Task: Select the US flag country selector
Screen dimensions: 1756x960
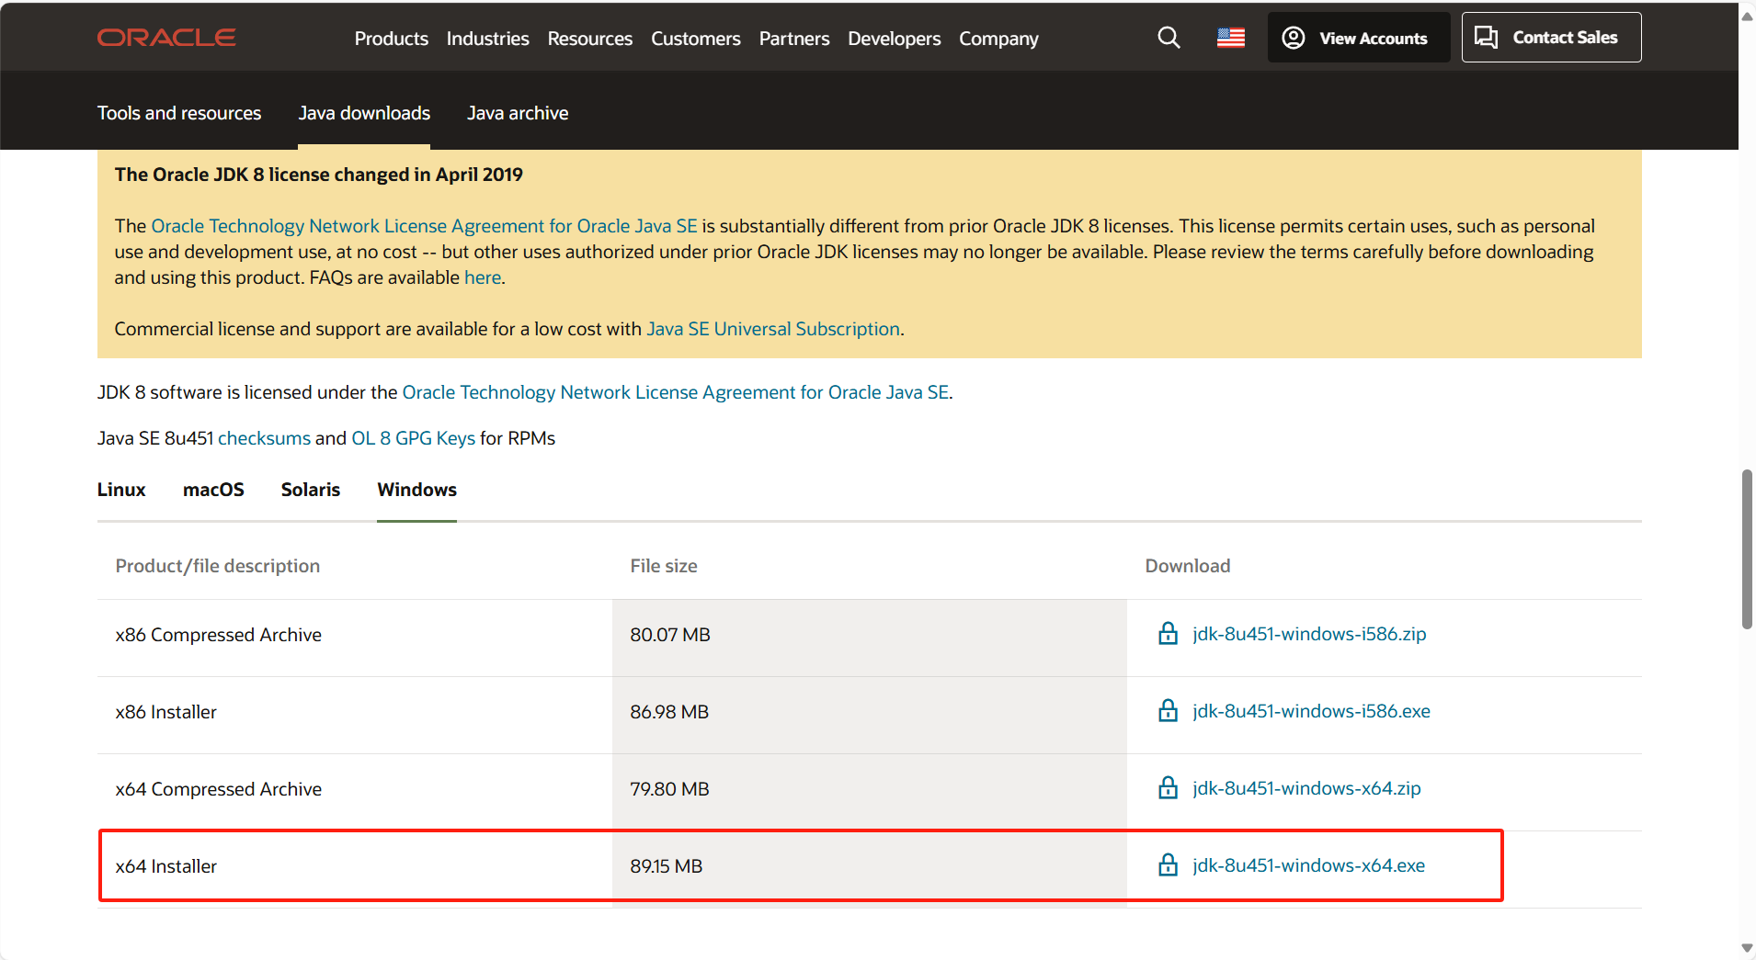Action: [1231, 38]
